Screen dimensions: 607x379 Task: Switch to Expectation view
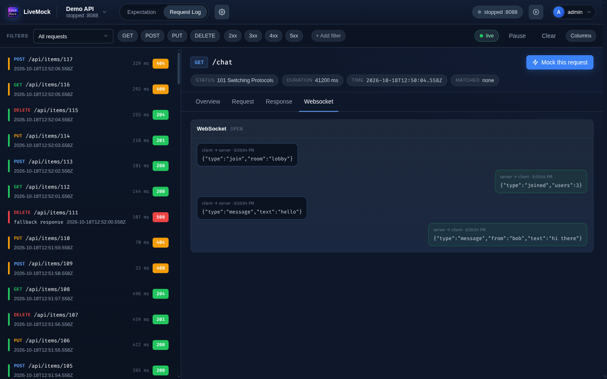(x=142, y=12)
